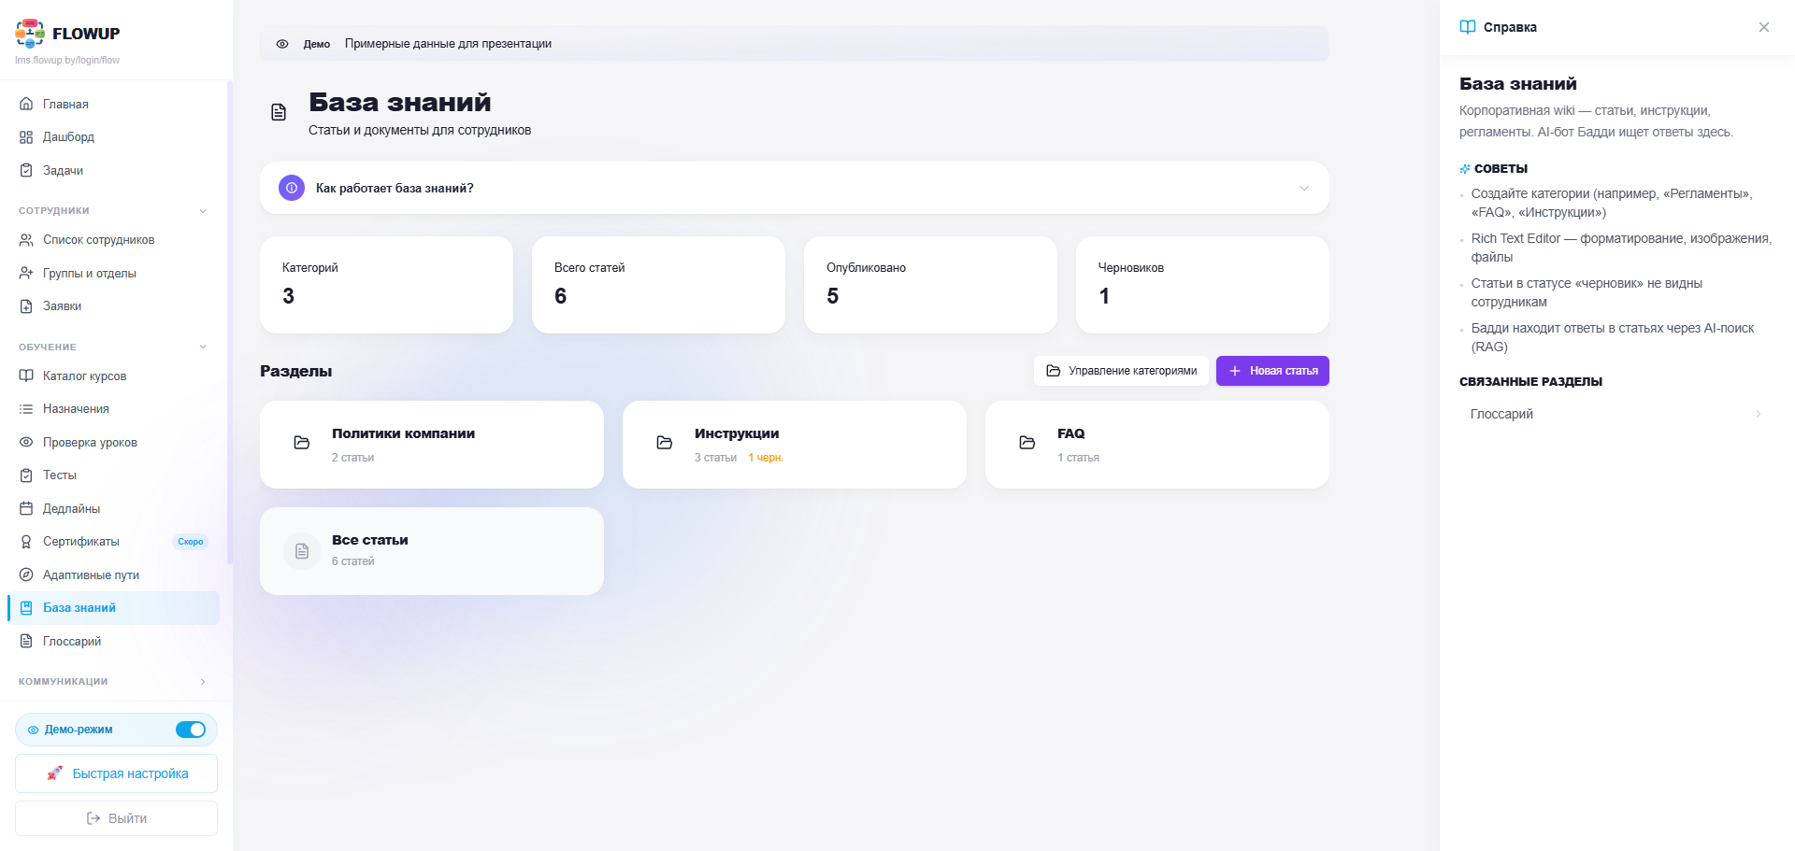Click the Проверка уроков eye icon

click(x=26, y=442)
